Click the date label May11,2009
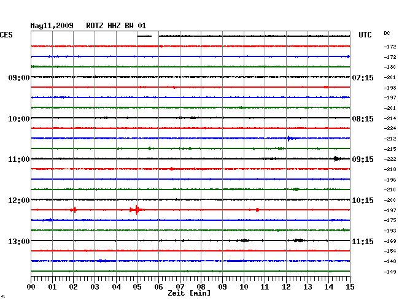 (52, 26)
